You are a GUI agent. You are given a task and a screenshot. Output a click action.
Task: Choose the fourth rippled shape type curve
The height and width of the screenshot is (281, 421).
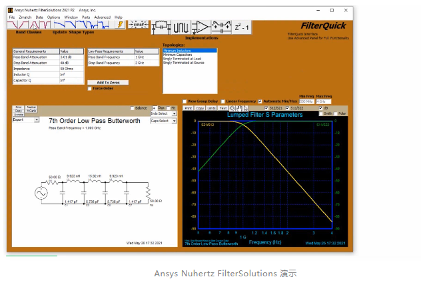[x=93, y=25]
